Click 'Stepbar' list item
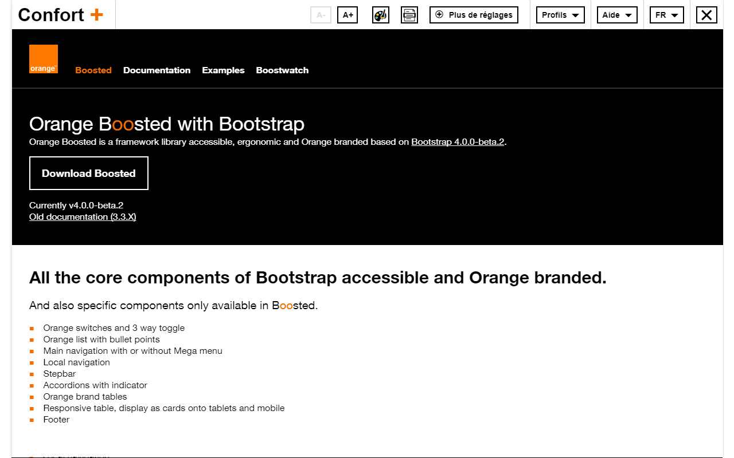Screen dimensions: 734x458 [60, 374]
